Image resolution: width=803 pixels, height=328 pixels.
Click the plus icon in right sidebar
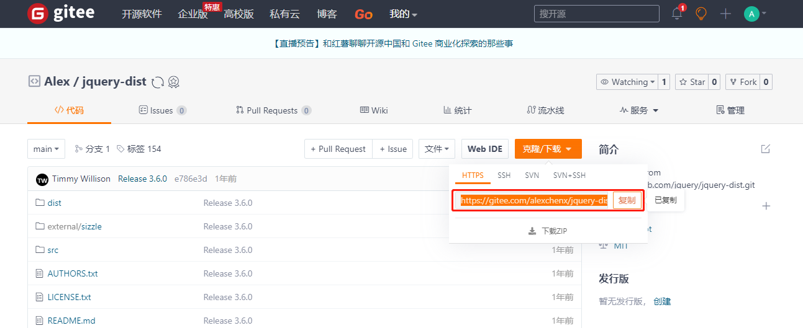pyautogui.click(x=766, y=206)
